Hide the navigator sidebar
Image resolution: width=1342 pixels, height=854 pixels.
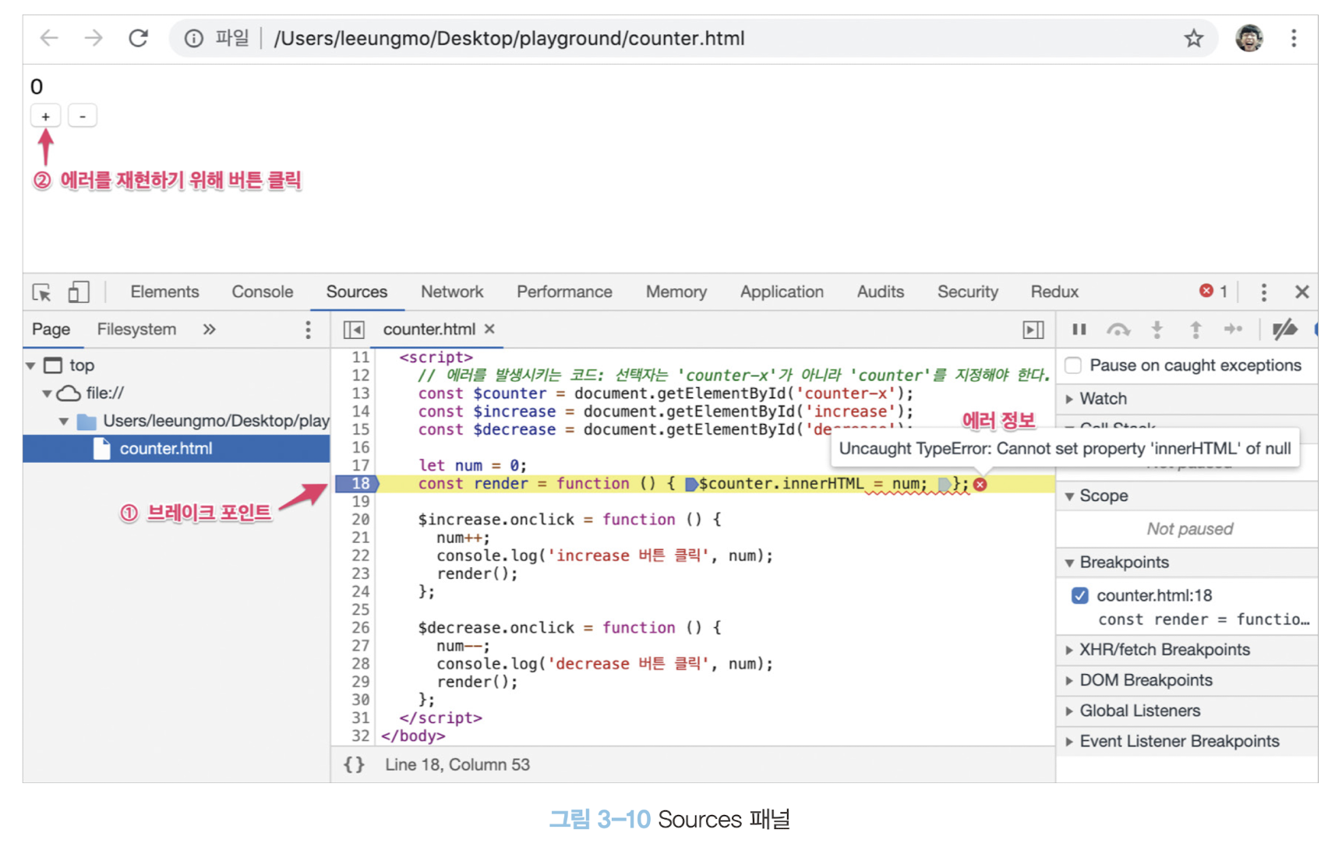click(x=354, y=330)
